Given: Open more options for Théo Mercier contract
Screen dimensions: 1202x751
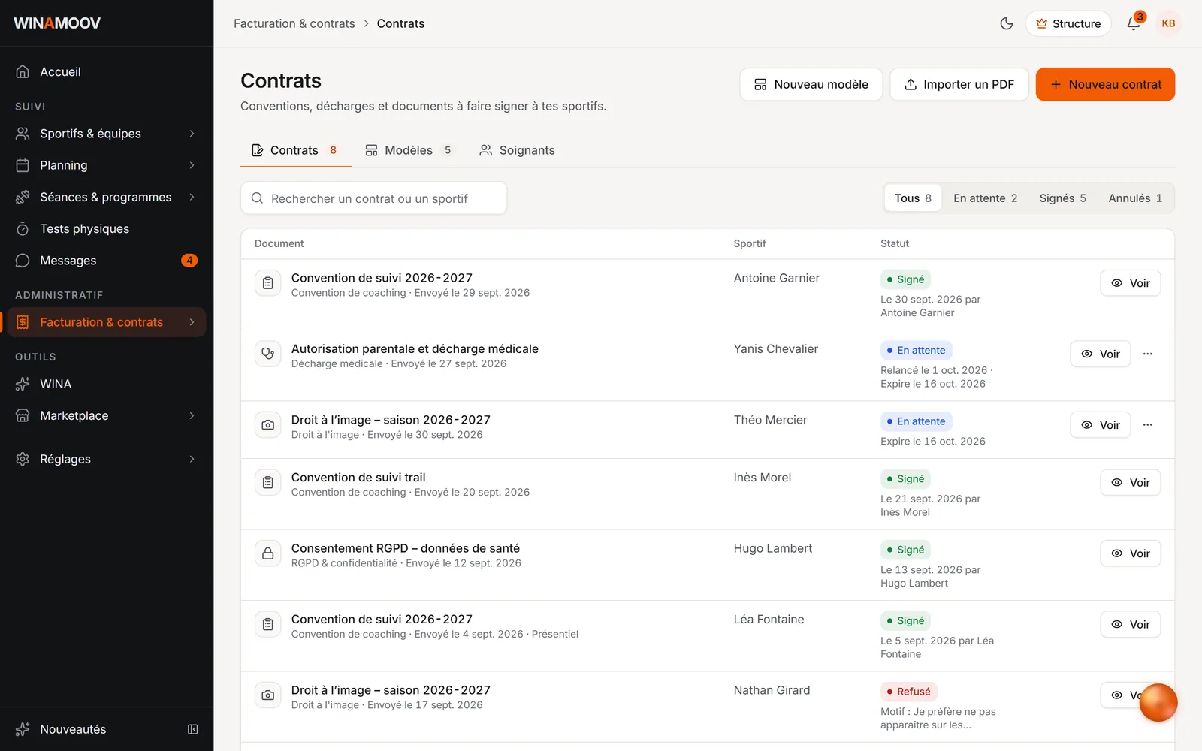Looking at the screenshot, I should coord(1148,425).
